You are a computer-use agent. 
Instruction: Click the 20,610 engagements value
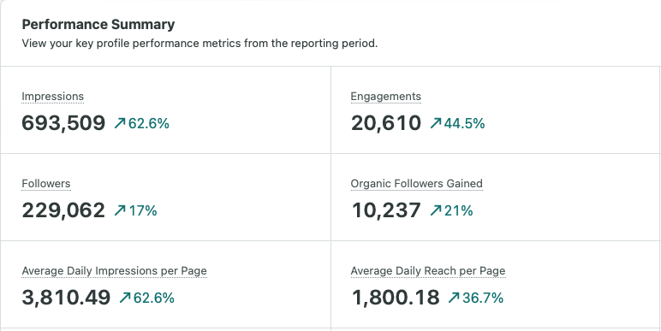tap(385, 123)
